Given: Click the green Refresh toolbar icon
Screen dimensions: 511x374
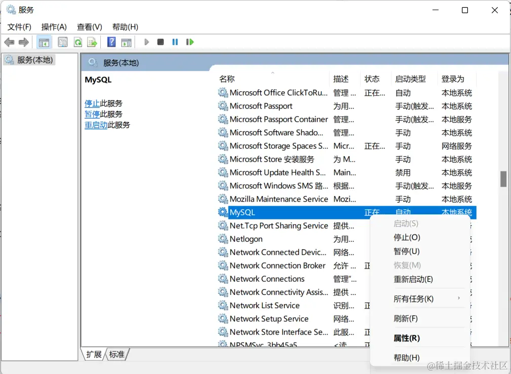Looking at the screenshot, I should tap(78, 42).
